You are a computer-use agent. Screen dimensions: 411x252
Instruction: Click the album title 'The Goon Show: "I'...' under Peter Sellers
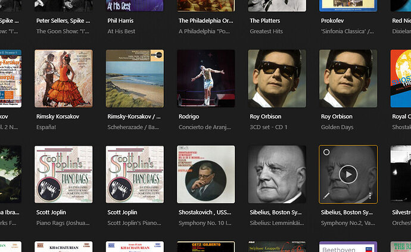pyautogui.click(x=63, y=31)
